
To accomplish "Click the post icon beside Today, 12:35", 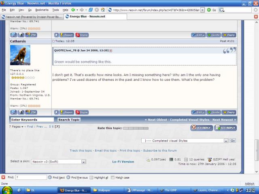I will 53,41.
